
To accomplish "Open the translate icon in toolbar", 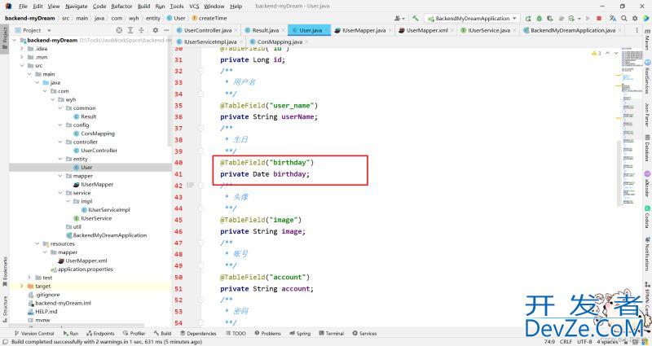I will [613, 18].
